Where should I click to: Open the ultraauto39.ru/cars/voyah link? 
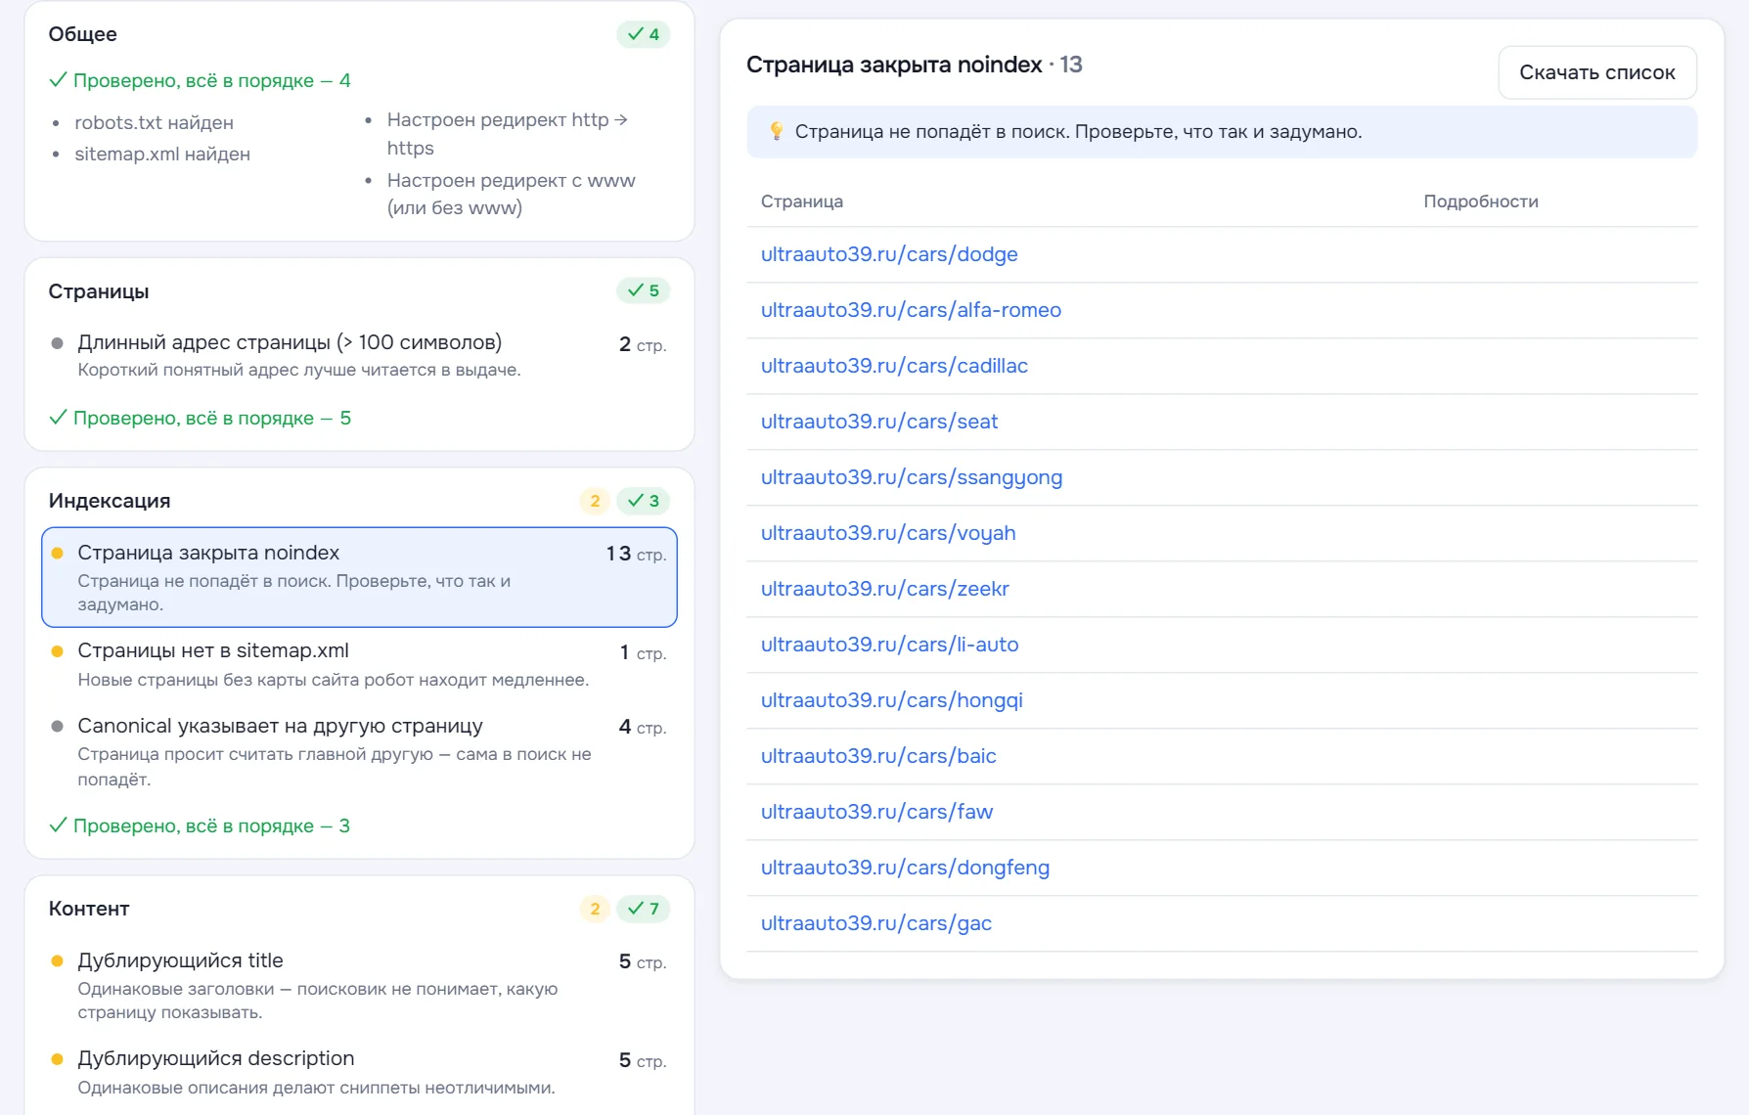888,533
